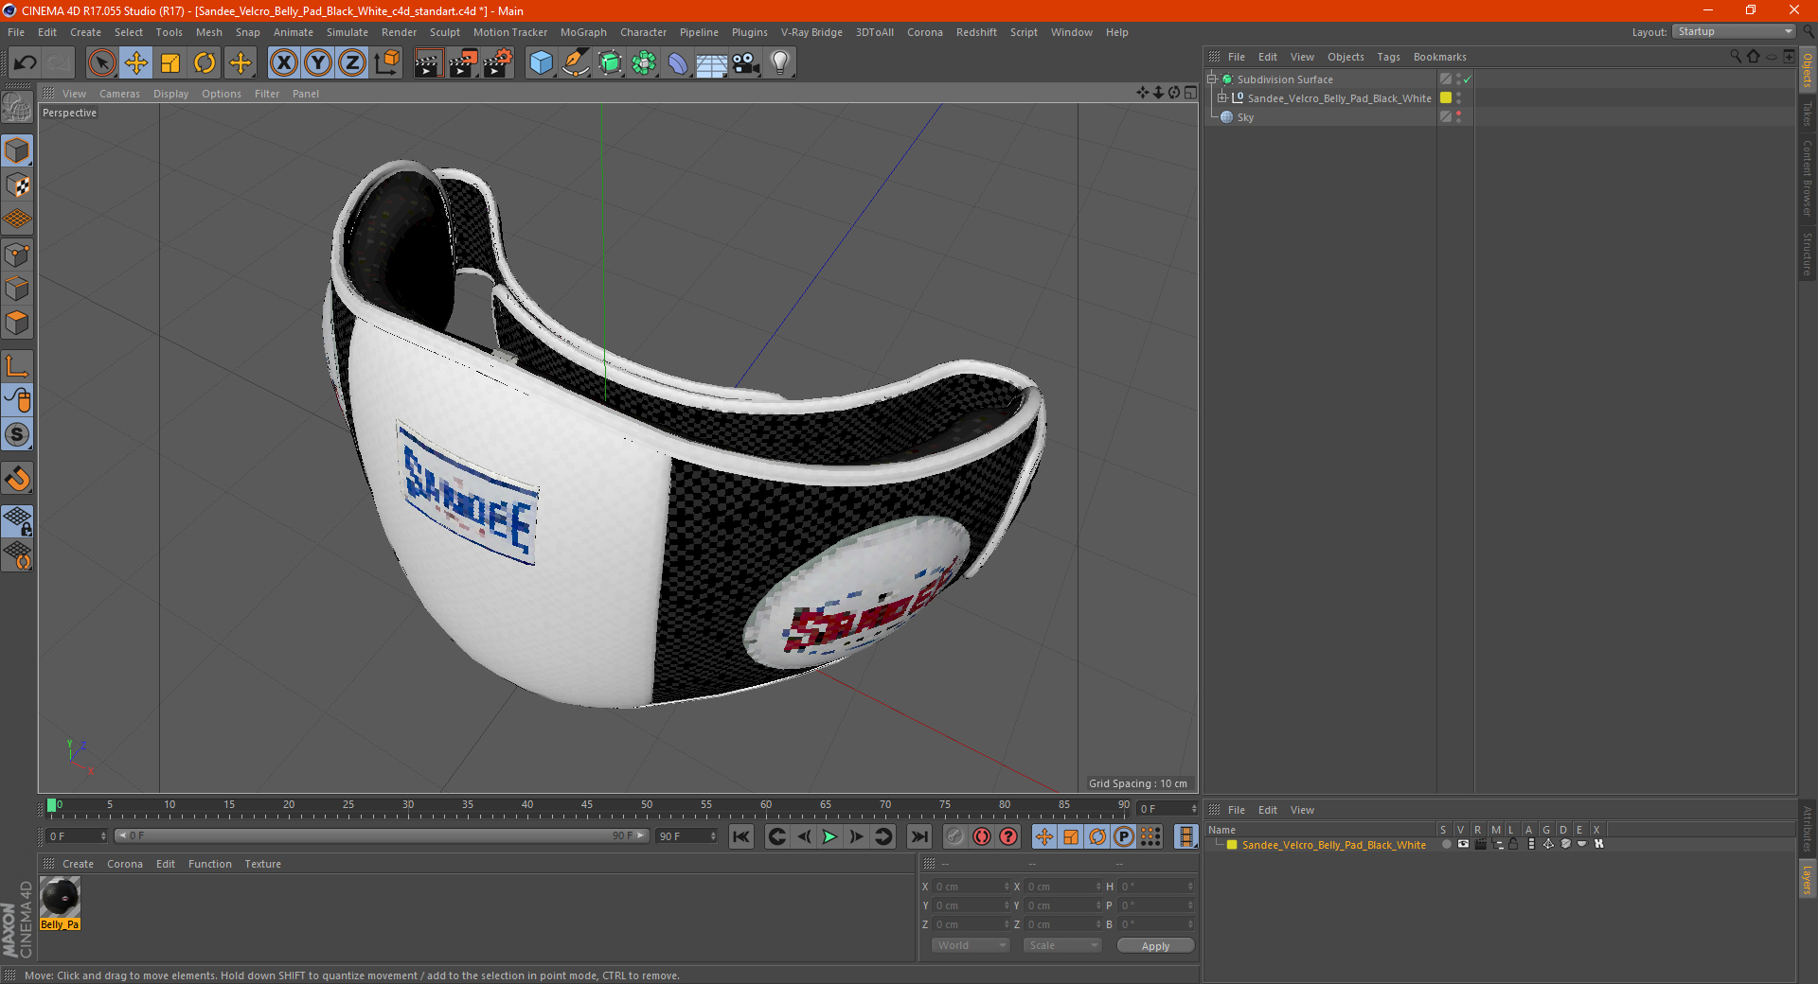Click the Apply button
The height and width of the screenshot is (984, 1818).
click(x=1155, y=945)
